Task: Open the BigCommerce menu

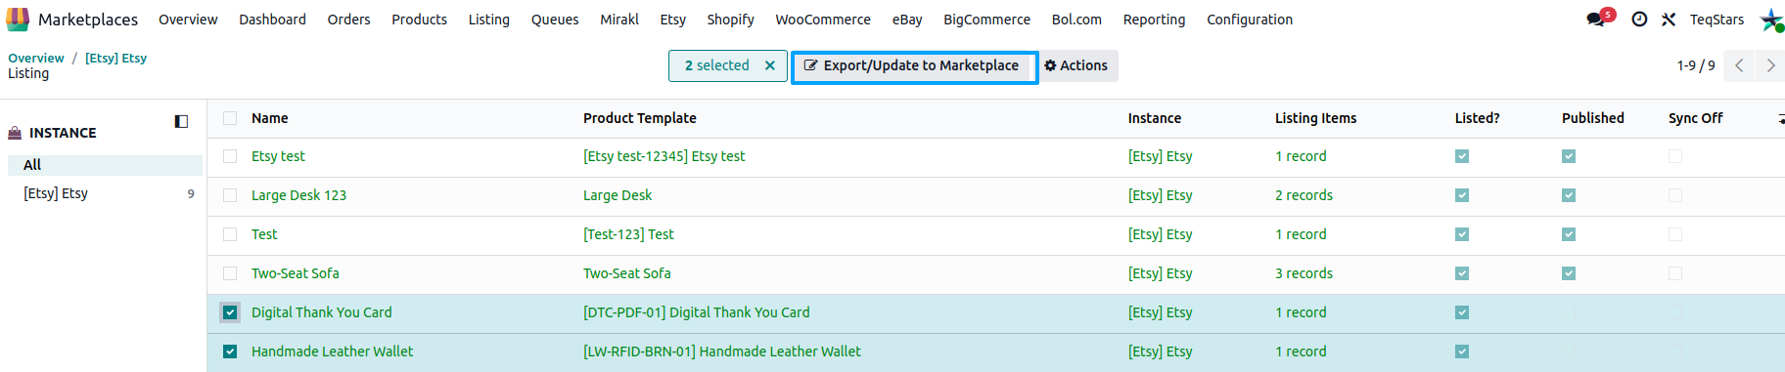Action: point(986,20)
